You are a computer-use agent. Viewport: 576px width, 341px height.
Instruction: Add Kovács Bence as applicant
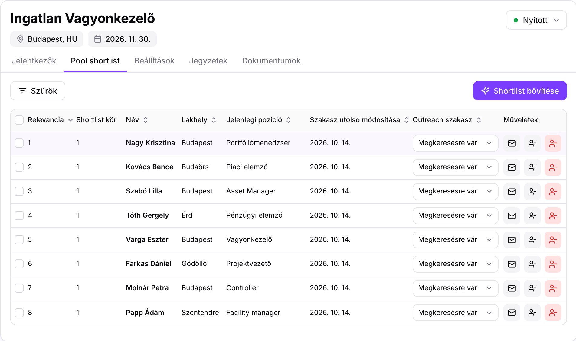click(x=532, y=167)
